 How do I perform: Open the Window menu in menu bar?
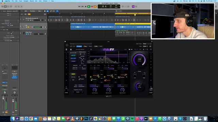(45, 1)
